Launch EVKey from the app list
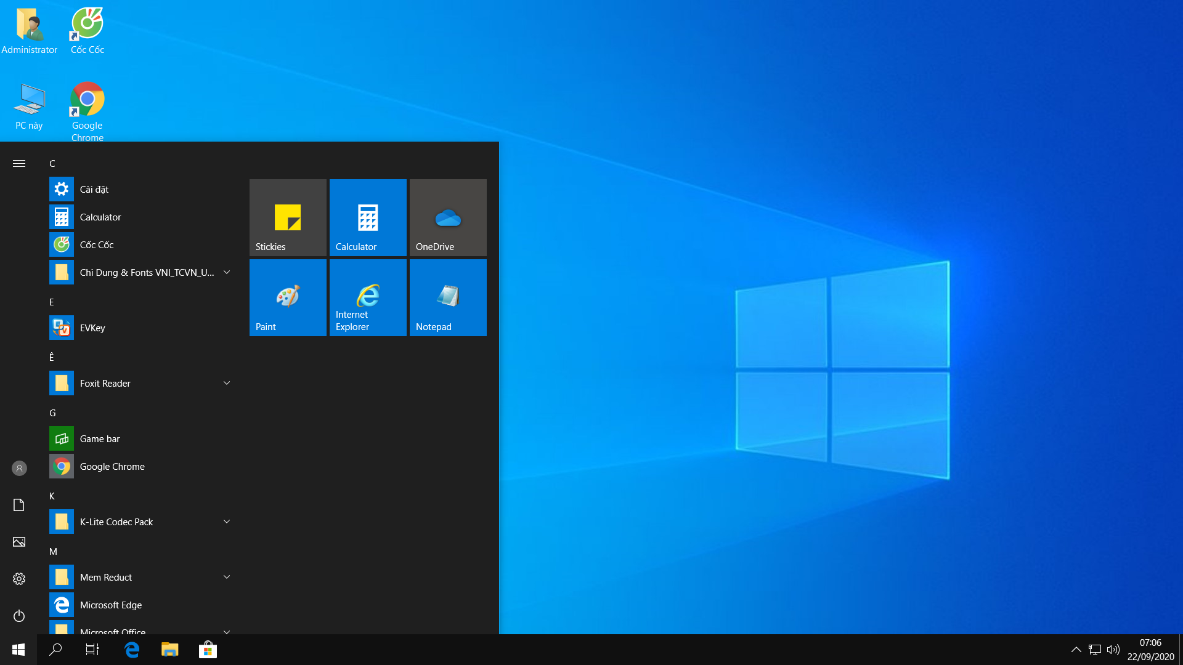1183x665 pixels. (x=142, y=328)
